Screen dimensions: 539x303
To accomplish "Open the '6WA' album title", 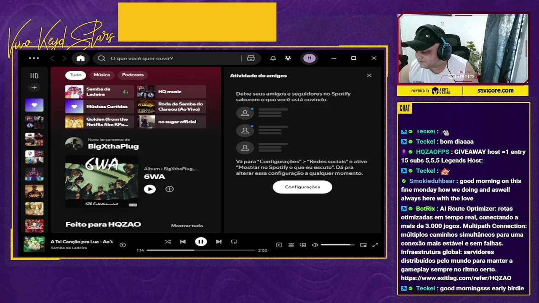I will (x=155, y=177).
